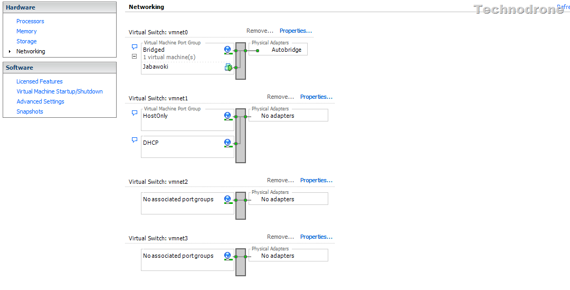Image resolution: width=570 pixels, height=290 pixels.
Task: Select the Jabawoki virtual machine entry
Action: point(156,67)
